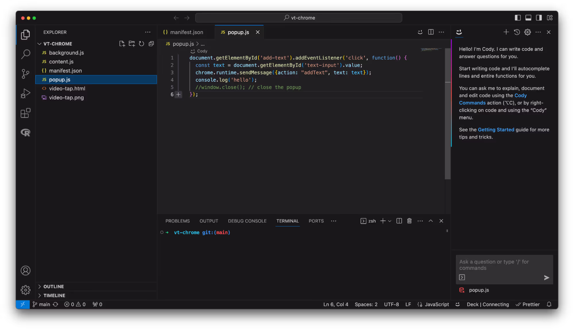This screenshot has width=574, height=330.
Task: Open Cody panel more actions ellipsis
Action: tap(538, 32)
